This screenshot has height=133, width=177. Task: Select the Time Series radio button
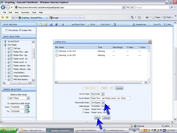click(6, 30)
